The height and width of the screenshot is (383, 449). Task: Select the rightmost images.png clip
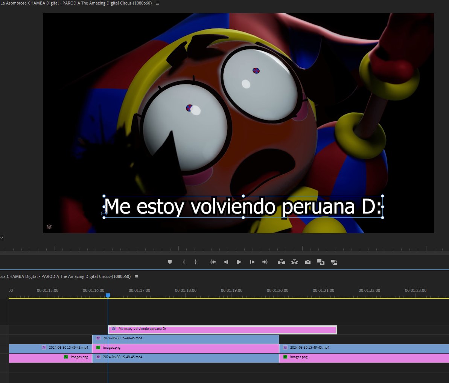tap(364, 358)
